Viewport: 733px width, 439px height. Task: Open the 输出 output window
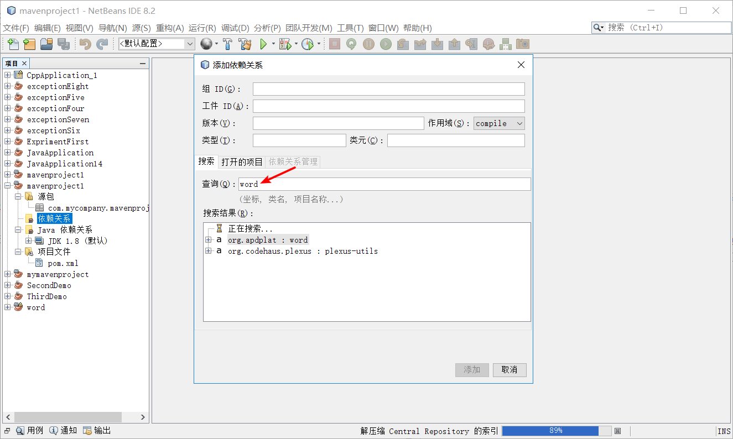click(x=97, y=431)
